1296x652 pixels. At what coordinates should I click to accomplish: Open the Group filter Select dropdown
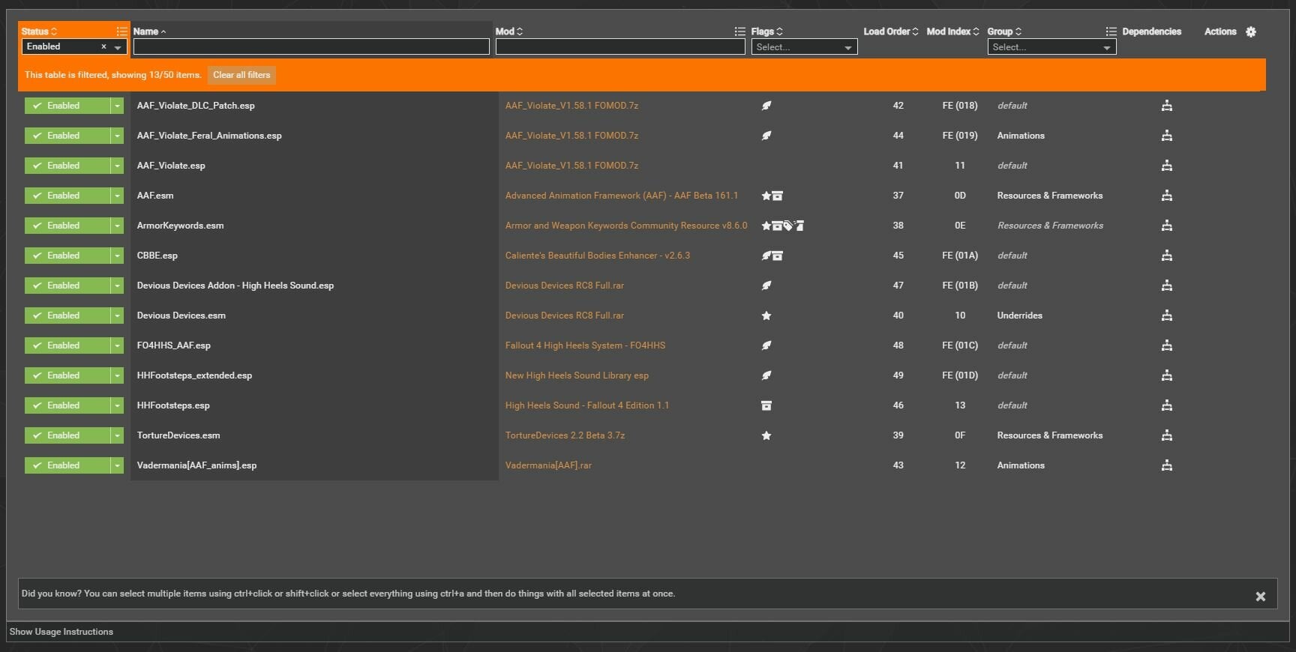1051,47
